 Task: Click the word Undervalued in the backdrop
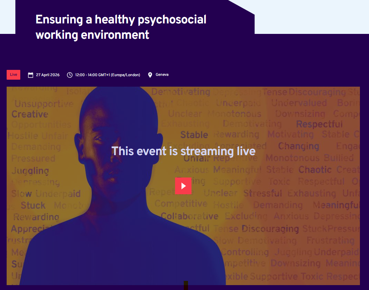click(299, 103)
